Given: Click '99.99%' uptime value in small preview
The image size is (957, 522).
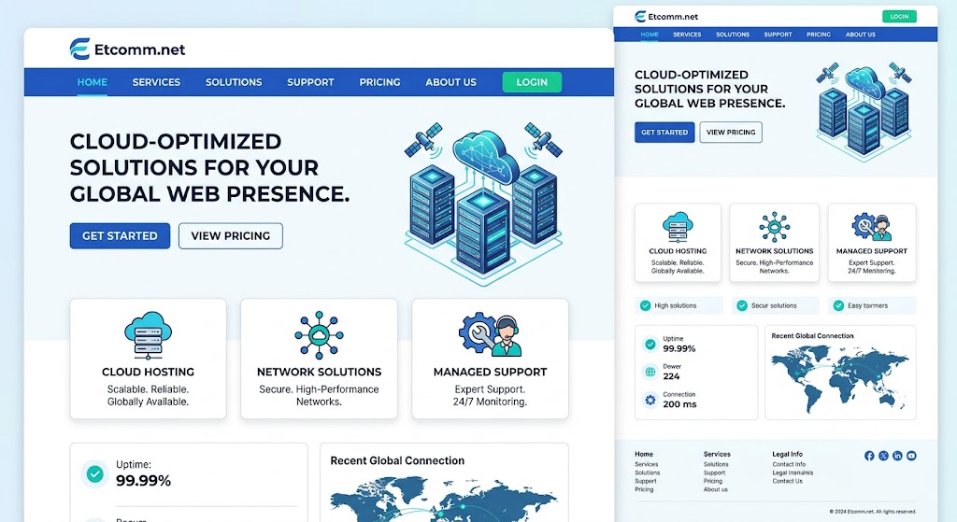Looking at the screenshot, I should 679,349.
